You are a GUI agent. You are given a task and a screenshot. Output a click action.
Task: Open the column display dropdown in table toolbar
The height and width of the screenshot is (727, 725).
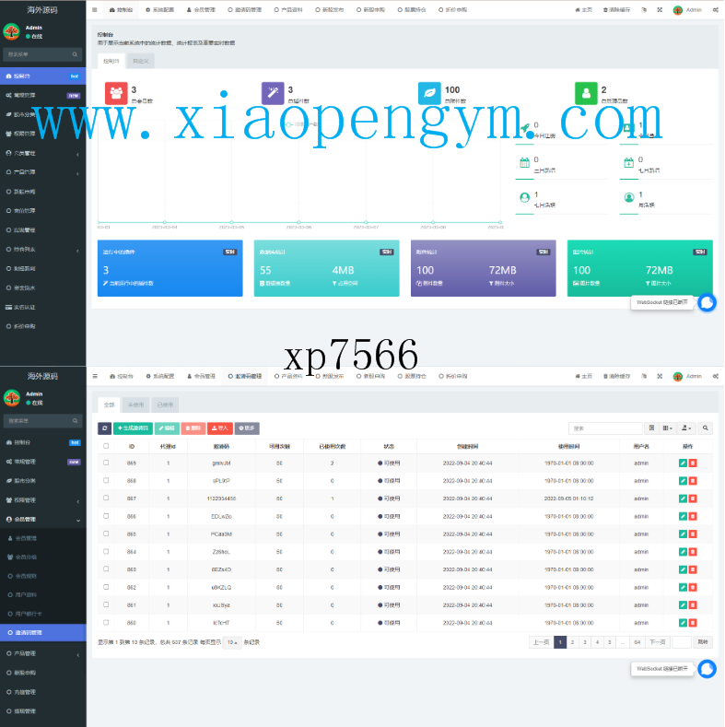tap(668, 428)
